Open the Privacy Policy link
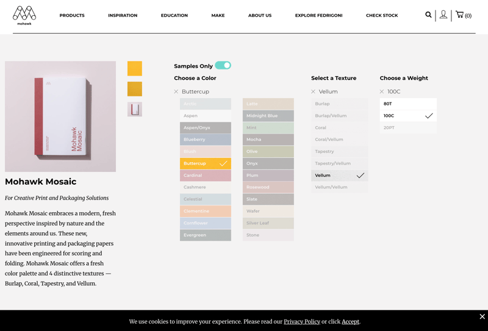 click(301, 322)
